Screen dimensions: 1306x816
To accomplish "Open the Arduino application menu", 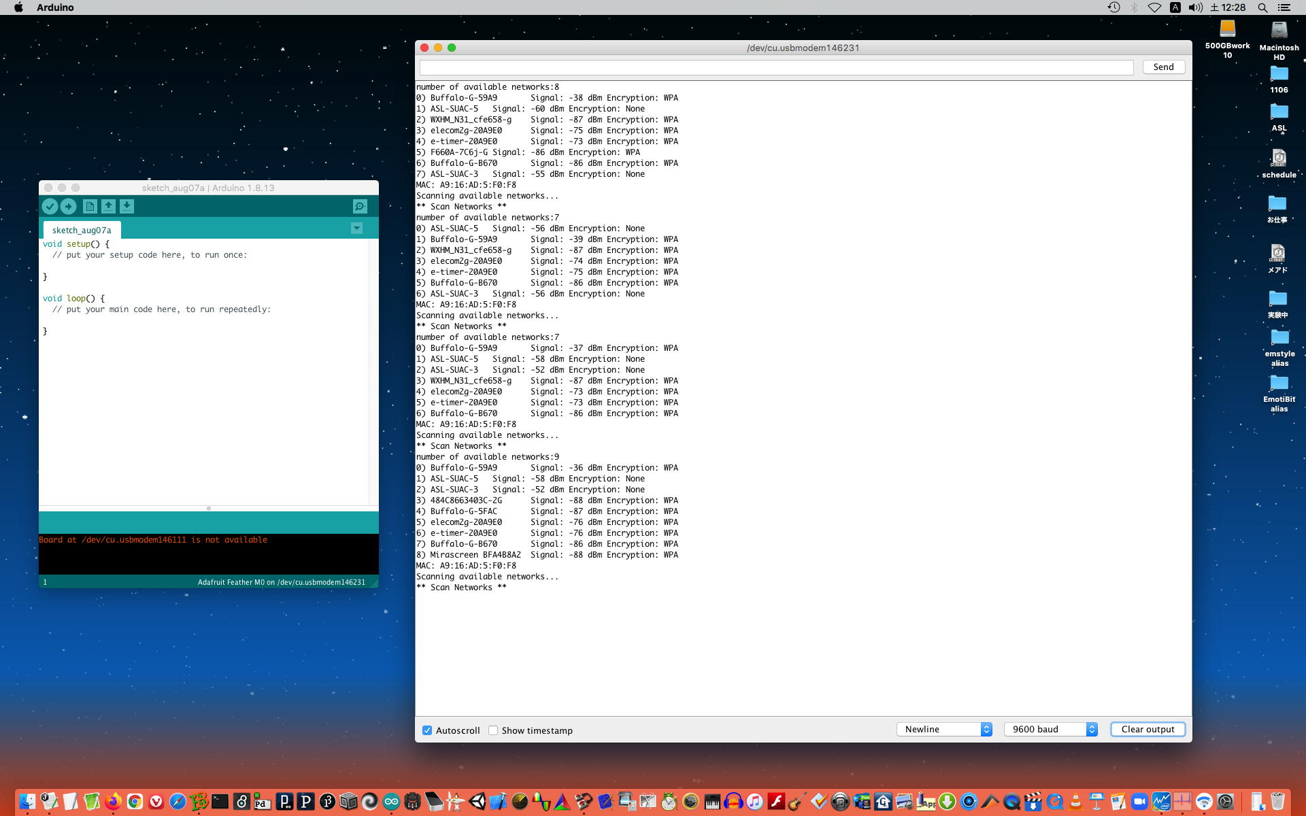I will 55,7.
